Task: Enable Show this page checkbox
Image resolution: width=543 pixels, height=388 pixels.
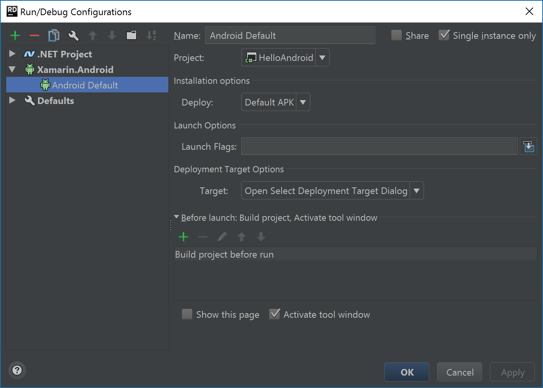Action: [x=187, y=314]
